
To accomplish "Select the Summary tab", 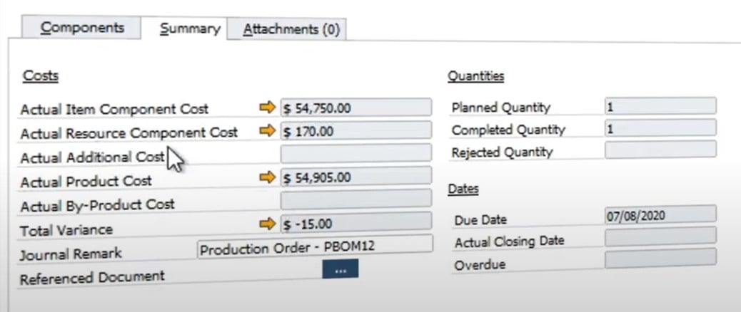I will click(190, 28).
